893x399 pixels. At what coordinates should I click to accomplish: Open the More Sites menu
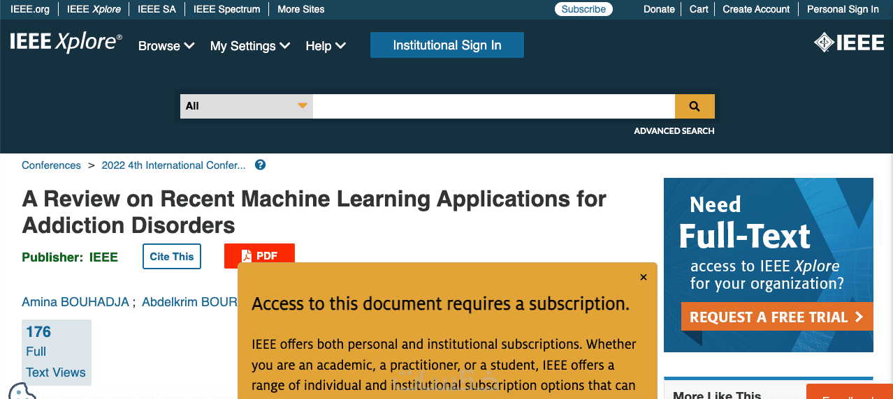click(301, 9)
